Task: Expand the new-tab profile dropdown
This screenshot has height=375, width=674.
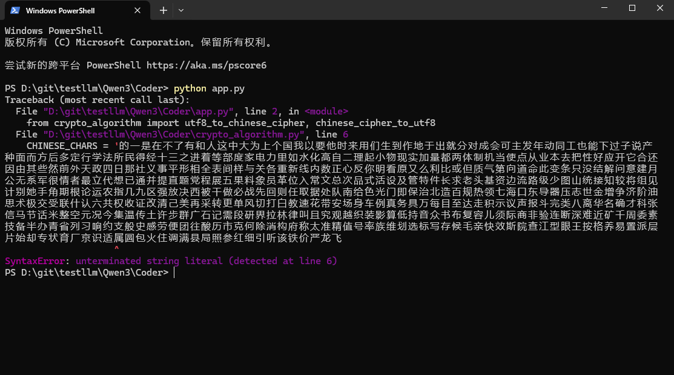Action: coord(181,10)
